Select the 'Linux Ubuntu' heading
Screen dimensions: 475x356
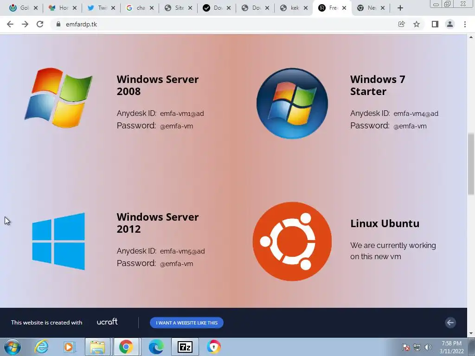click(385, 223)
